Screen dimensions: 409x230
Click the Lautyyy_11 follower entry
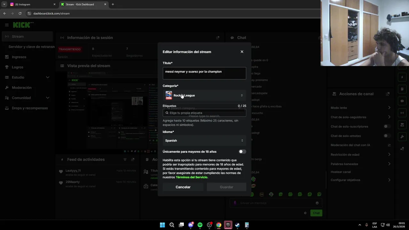pyautogui.click(x=97, y=172)
